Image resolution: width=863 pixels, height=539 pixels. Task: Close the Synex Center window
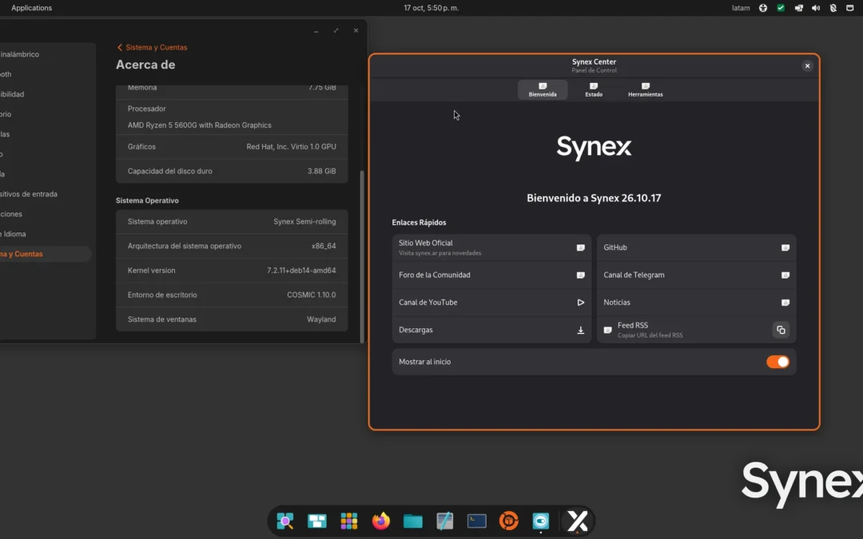pyautogui.click(x=807, y=66)
